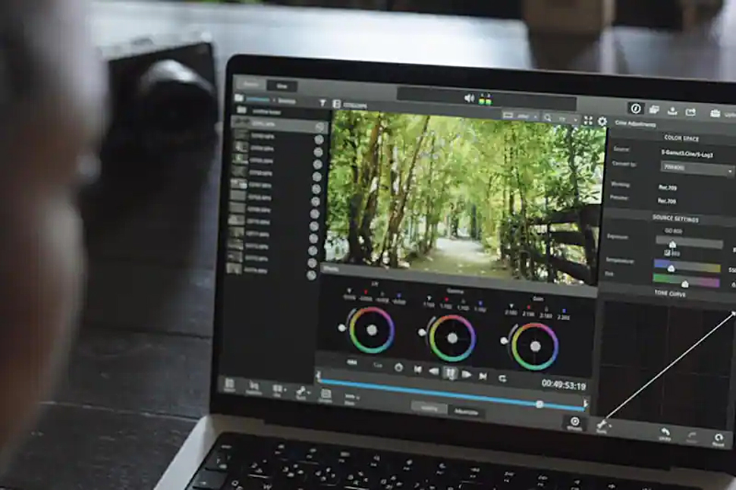The image size is (736, 490).
Task: Toggle the circled 'i' inspector icon
Action: coord(636,108)
